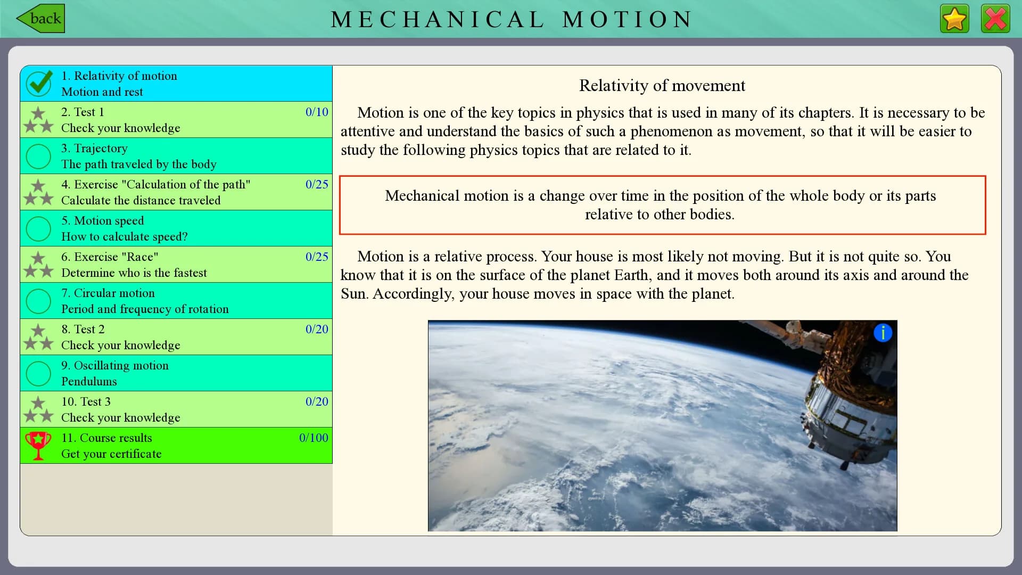Viewport: 1022px width, 575px height.
Task: Click the empty circle beside Oscillating motion
Action: tap(39, 373)
